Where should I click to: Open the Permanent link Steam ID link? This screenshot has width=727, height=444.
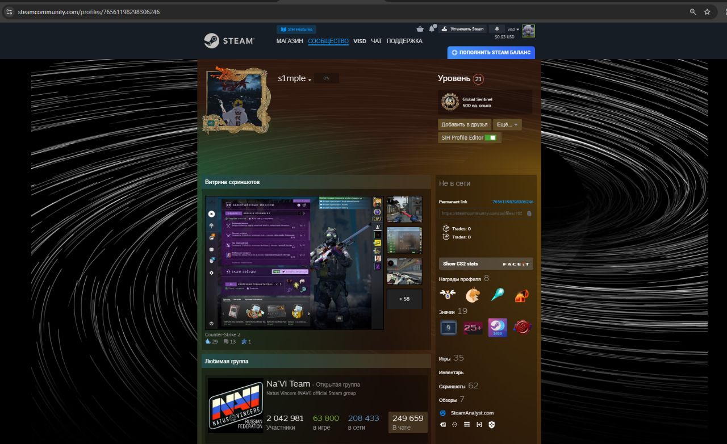513,202
